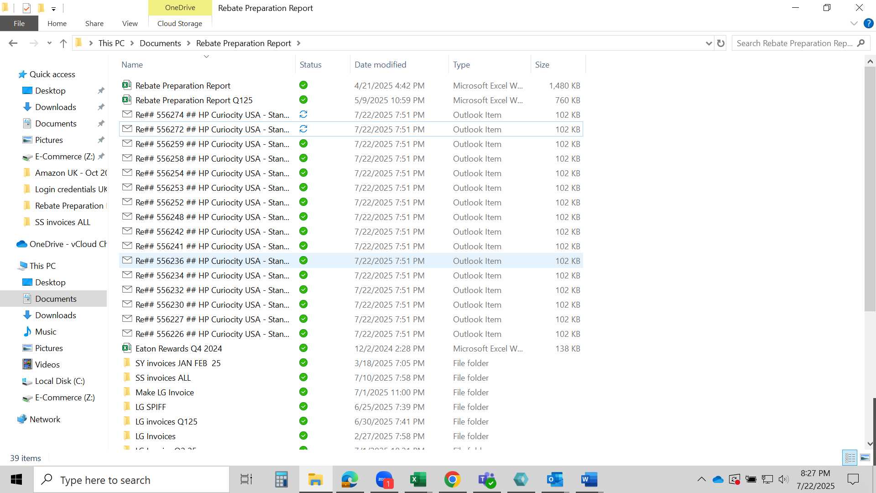Go back with the Back arrow
The image size is (876, 493).
click(x=13, y=43)
